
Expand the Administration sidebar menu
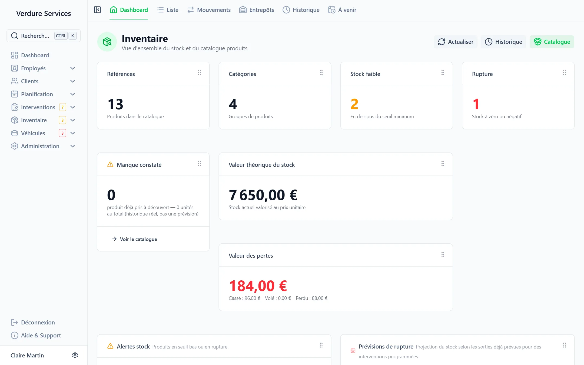(x=72, y=146)
